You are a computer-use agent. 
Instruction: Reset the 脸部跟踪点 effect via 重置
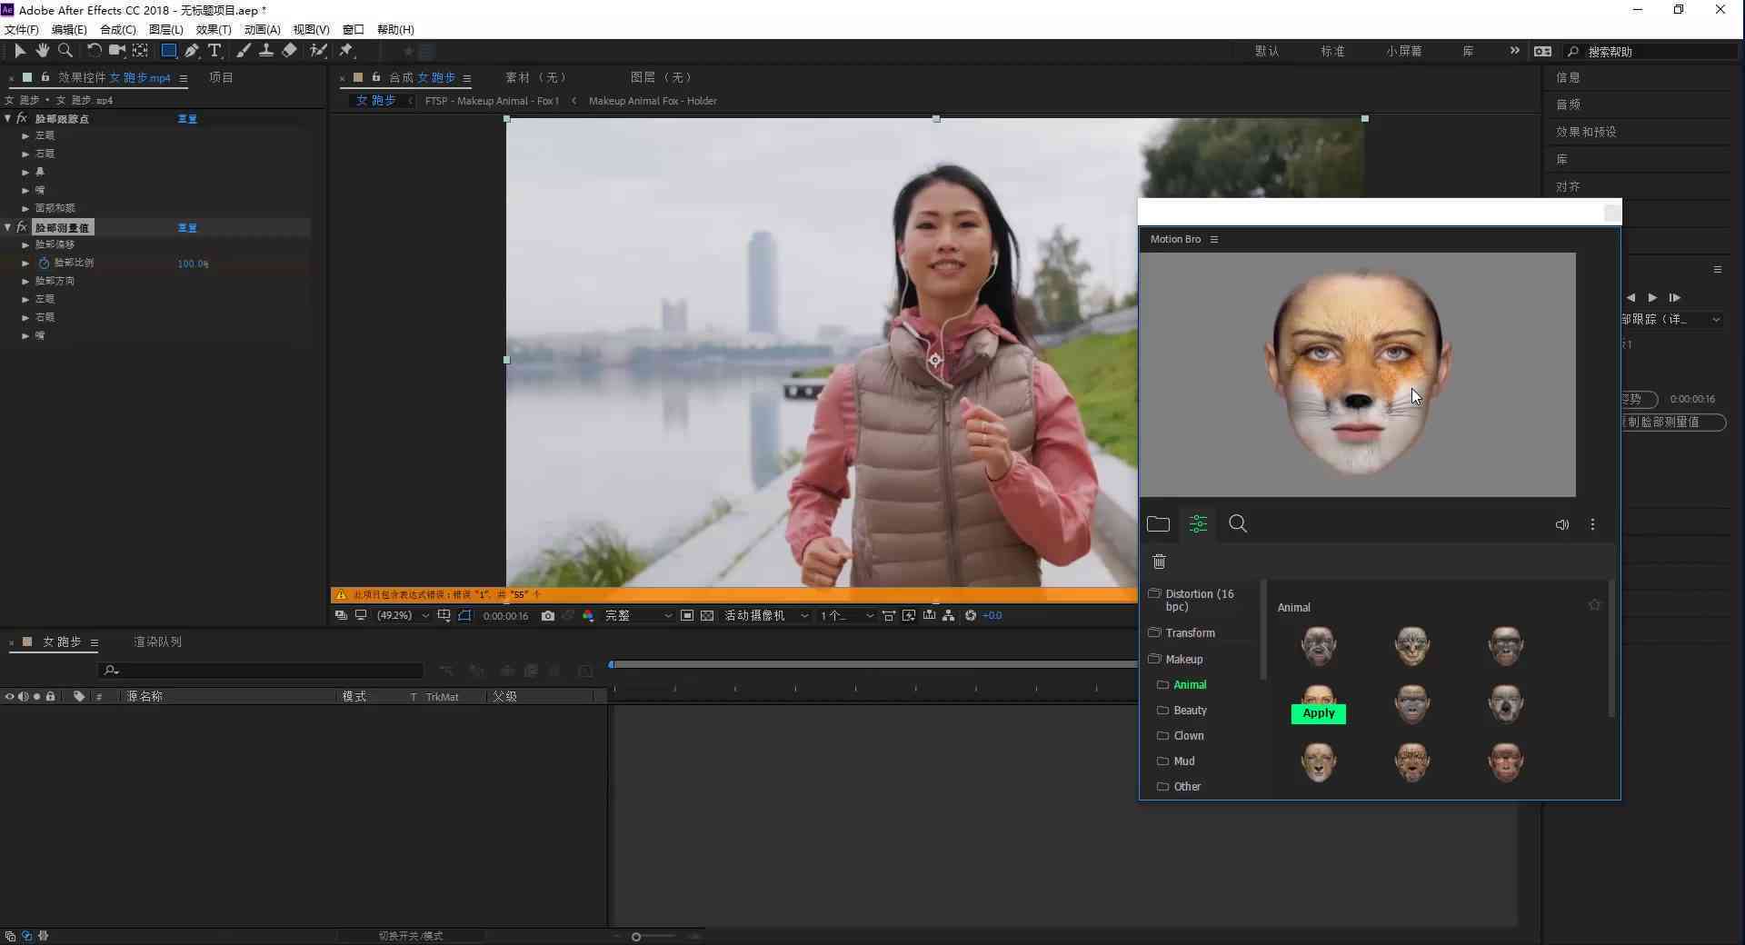(x=187, y=119)
